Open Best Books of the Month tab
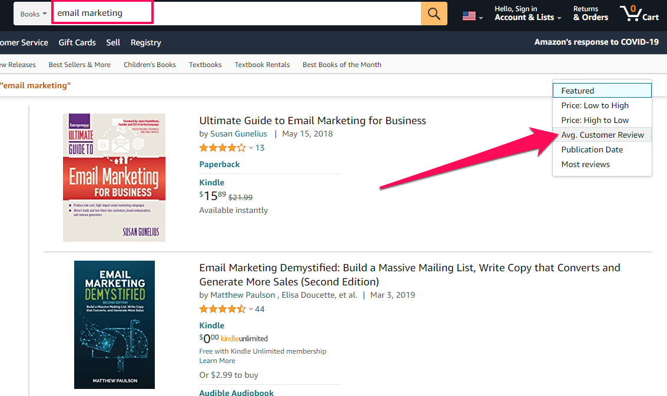 [x=341, y=65]
